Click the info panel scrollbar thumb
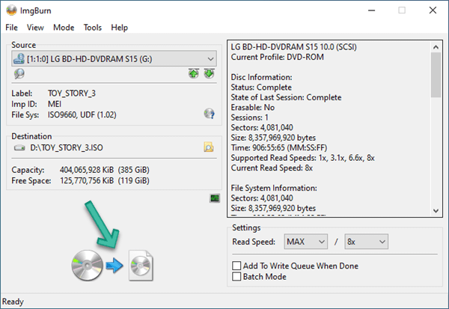Viewport: 449px width, 309px height. (x=436, y=75)
